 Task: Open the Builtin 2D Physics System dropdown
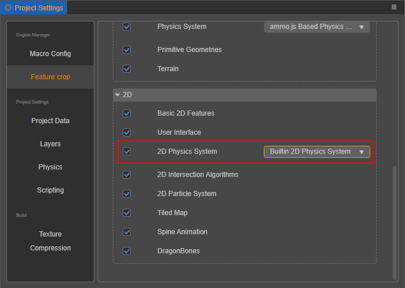click(x=317, y=152)
